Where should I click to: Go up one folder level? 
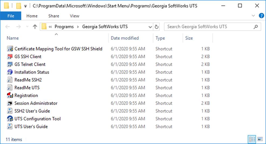pyautogui.click(x=35, y=27)
